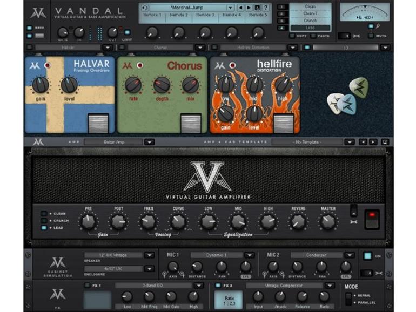
Task: Select the Lead scene
Action: pyautogui.click(x=310, y=28)
